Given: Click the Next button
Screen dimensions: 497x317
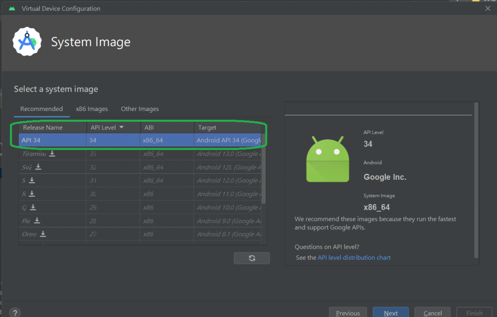Looking at the screenshot, I should pos(391,313).
